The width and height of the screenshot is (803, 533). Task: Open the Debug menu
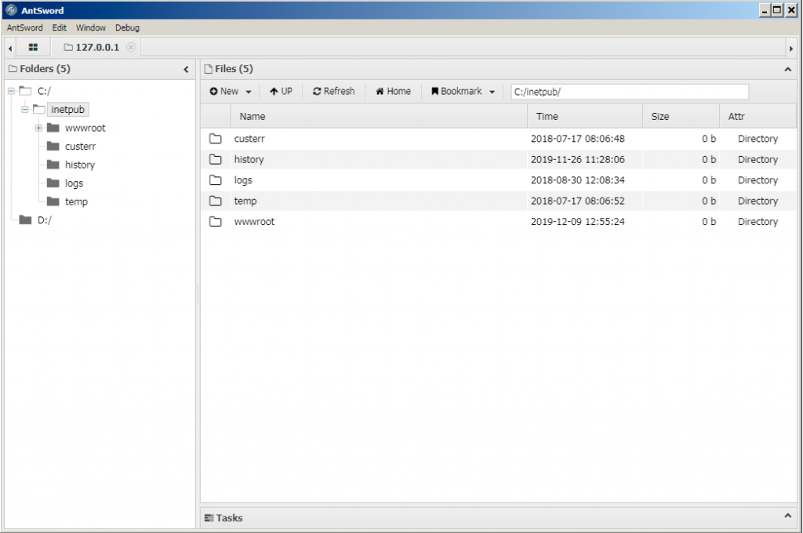point(127,27)
